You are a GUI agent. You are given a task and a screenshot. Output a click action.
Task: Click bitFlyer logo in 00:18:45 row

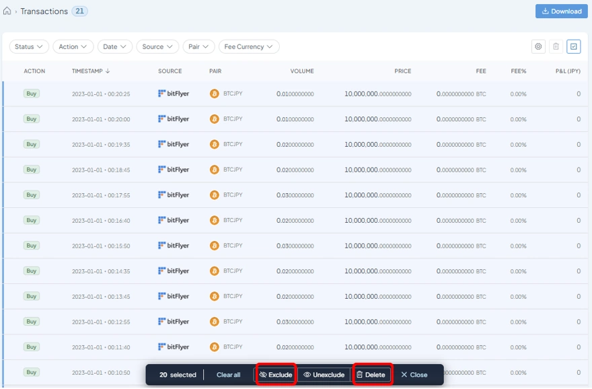(174, 170)
